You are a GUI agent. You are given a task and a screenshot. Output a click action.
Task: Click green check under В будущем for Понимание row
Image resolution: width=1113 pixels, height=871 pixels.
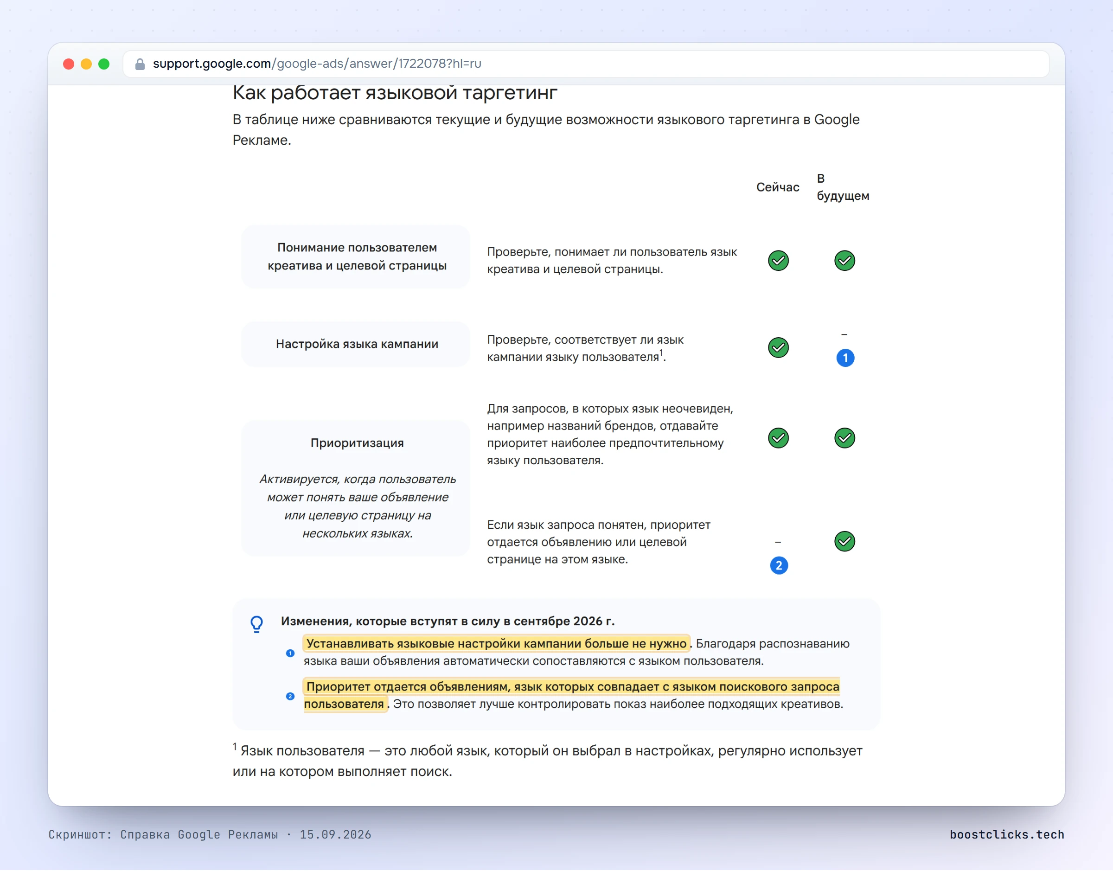tap(845, 261)
